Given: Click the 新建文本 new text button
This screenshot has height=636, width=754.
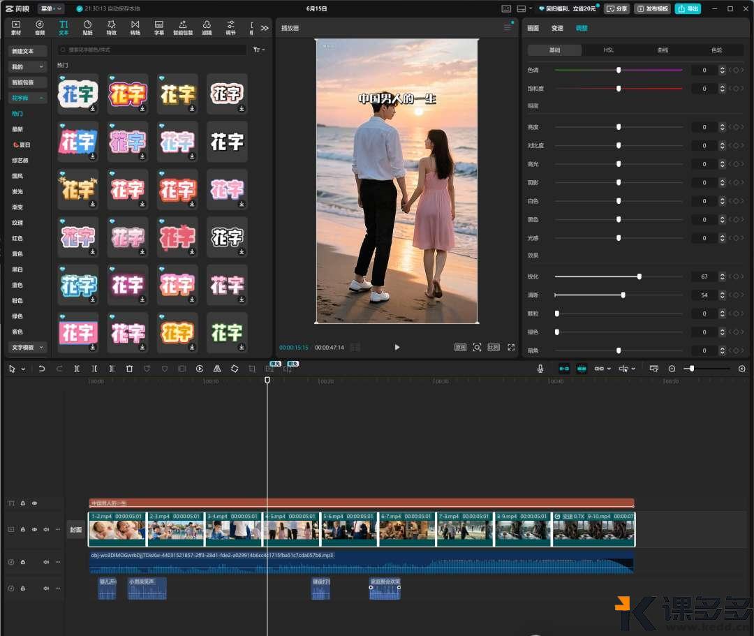Looking at the screenshot, I should 28,51.
